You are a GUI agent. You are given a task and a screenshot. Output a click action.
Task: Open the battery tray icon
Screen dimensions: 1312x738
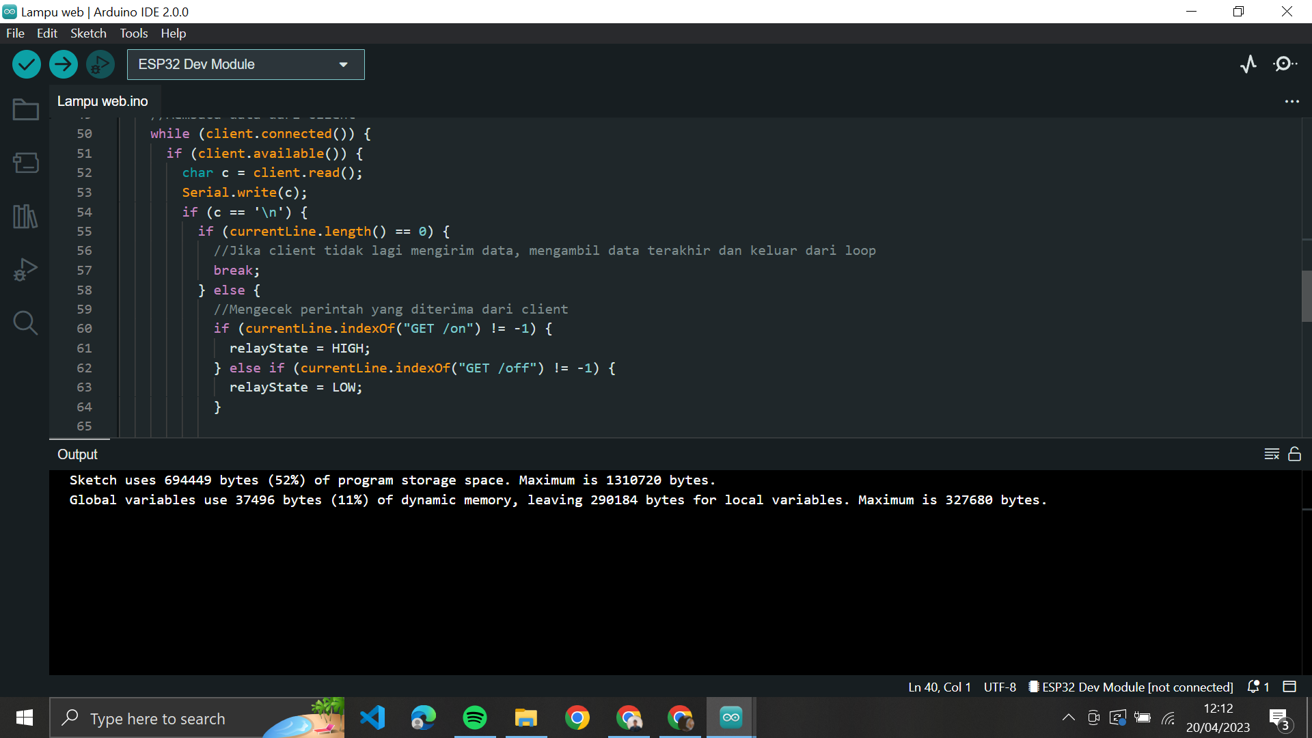1143,718
